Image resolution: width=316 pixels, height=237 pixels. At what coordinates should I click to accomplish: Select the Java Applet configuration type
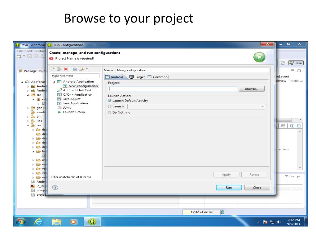click(69, 99)
